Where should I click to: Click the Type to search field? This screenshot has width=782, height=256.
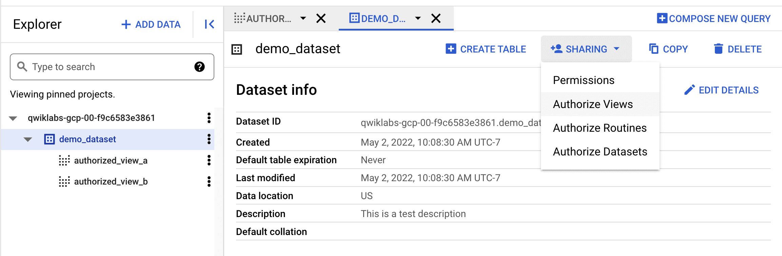click(x=109, y=67)
